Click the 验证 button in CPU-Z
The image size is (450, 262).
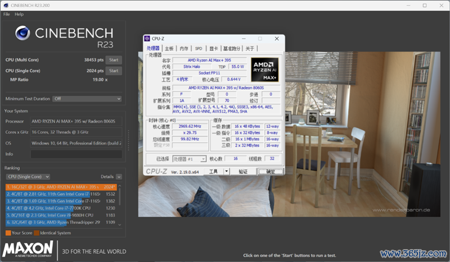pyautogui.click(x=243, y=171)
